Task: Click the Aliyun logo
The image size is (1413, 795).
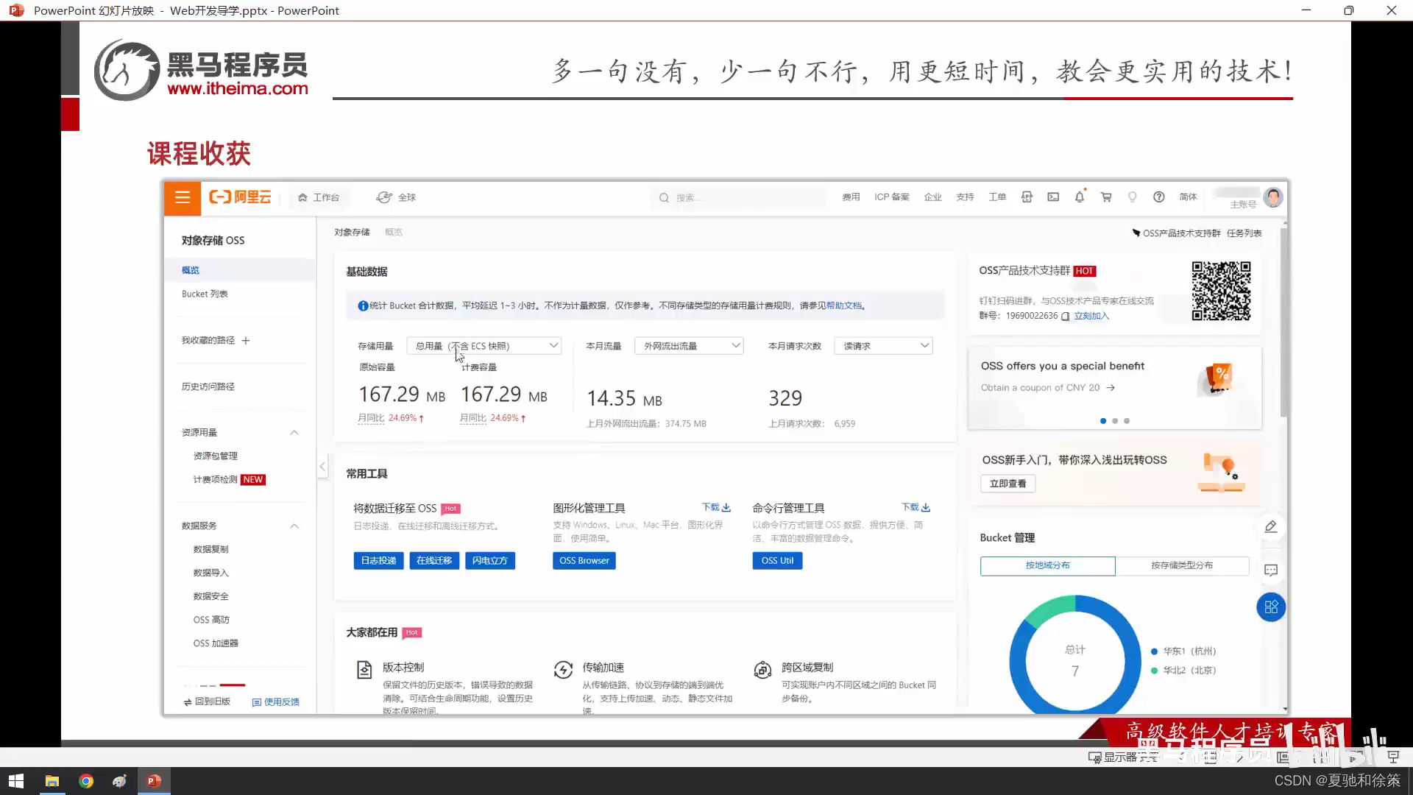Action: [x=240, y=197]
